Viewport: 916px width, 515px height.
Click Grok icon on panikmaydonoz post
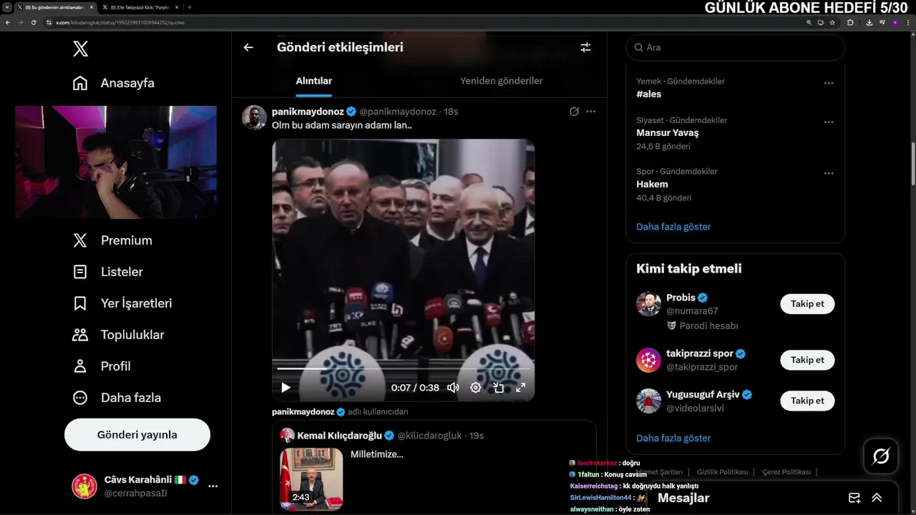click(x=574, y=112)
